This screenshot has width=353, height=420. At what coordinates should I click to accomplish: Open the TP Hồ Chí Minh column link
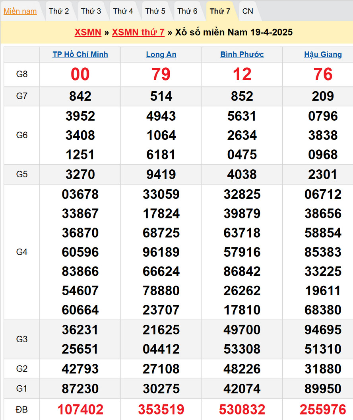(x=80, y=55)
